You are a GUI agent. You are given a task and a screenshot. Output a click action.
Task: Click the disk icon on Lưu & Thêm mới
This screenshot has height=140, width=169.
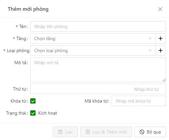coord(88,132)
